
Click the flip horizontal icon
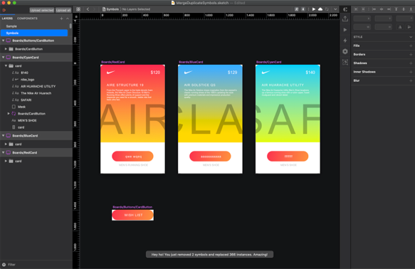[400, 27]
